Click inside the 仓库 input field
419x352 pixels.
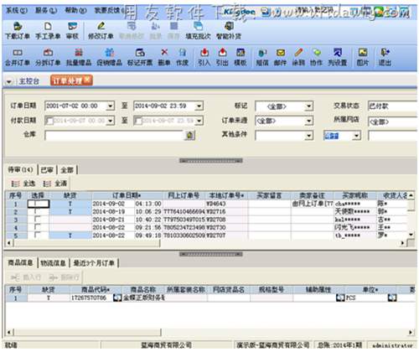coord(114,136)
